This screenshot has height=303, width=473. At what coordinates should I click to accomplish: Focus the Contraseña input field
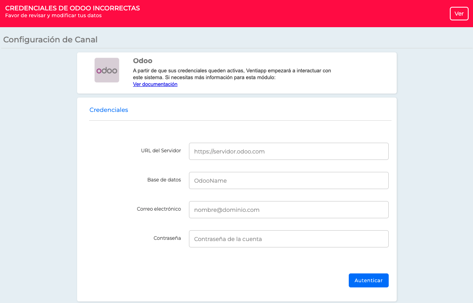[x=289, y=239]
